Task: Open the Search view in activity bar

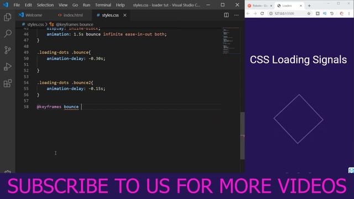Action: (x=7, y=34)
